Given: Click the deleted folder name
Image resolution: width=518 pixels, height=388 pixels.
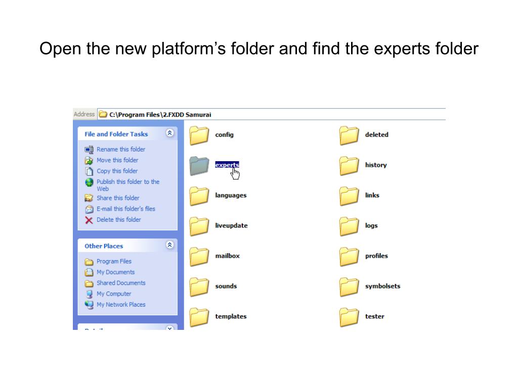Looking at the screenshot, I should tap(376, 134).
